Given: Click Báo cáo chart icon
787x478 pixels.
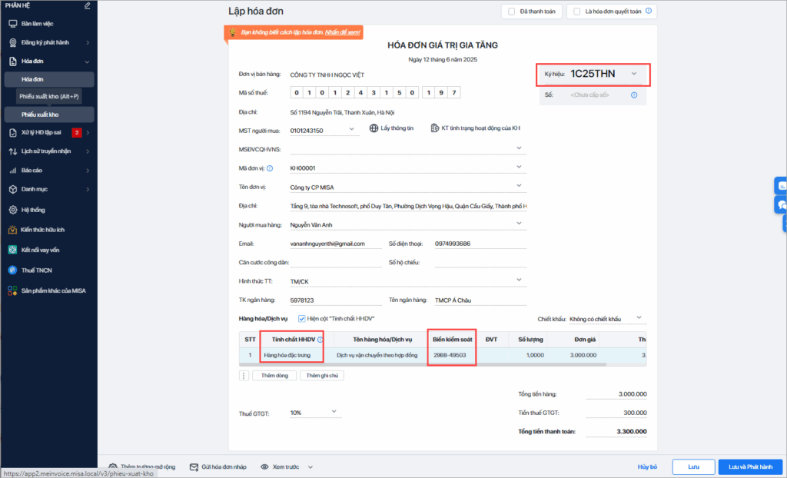Looking at the screenshot, I should tap(13, 170).
